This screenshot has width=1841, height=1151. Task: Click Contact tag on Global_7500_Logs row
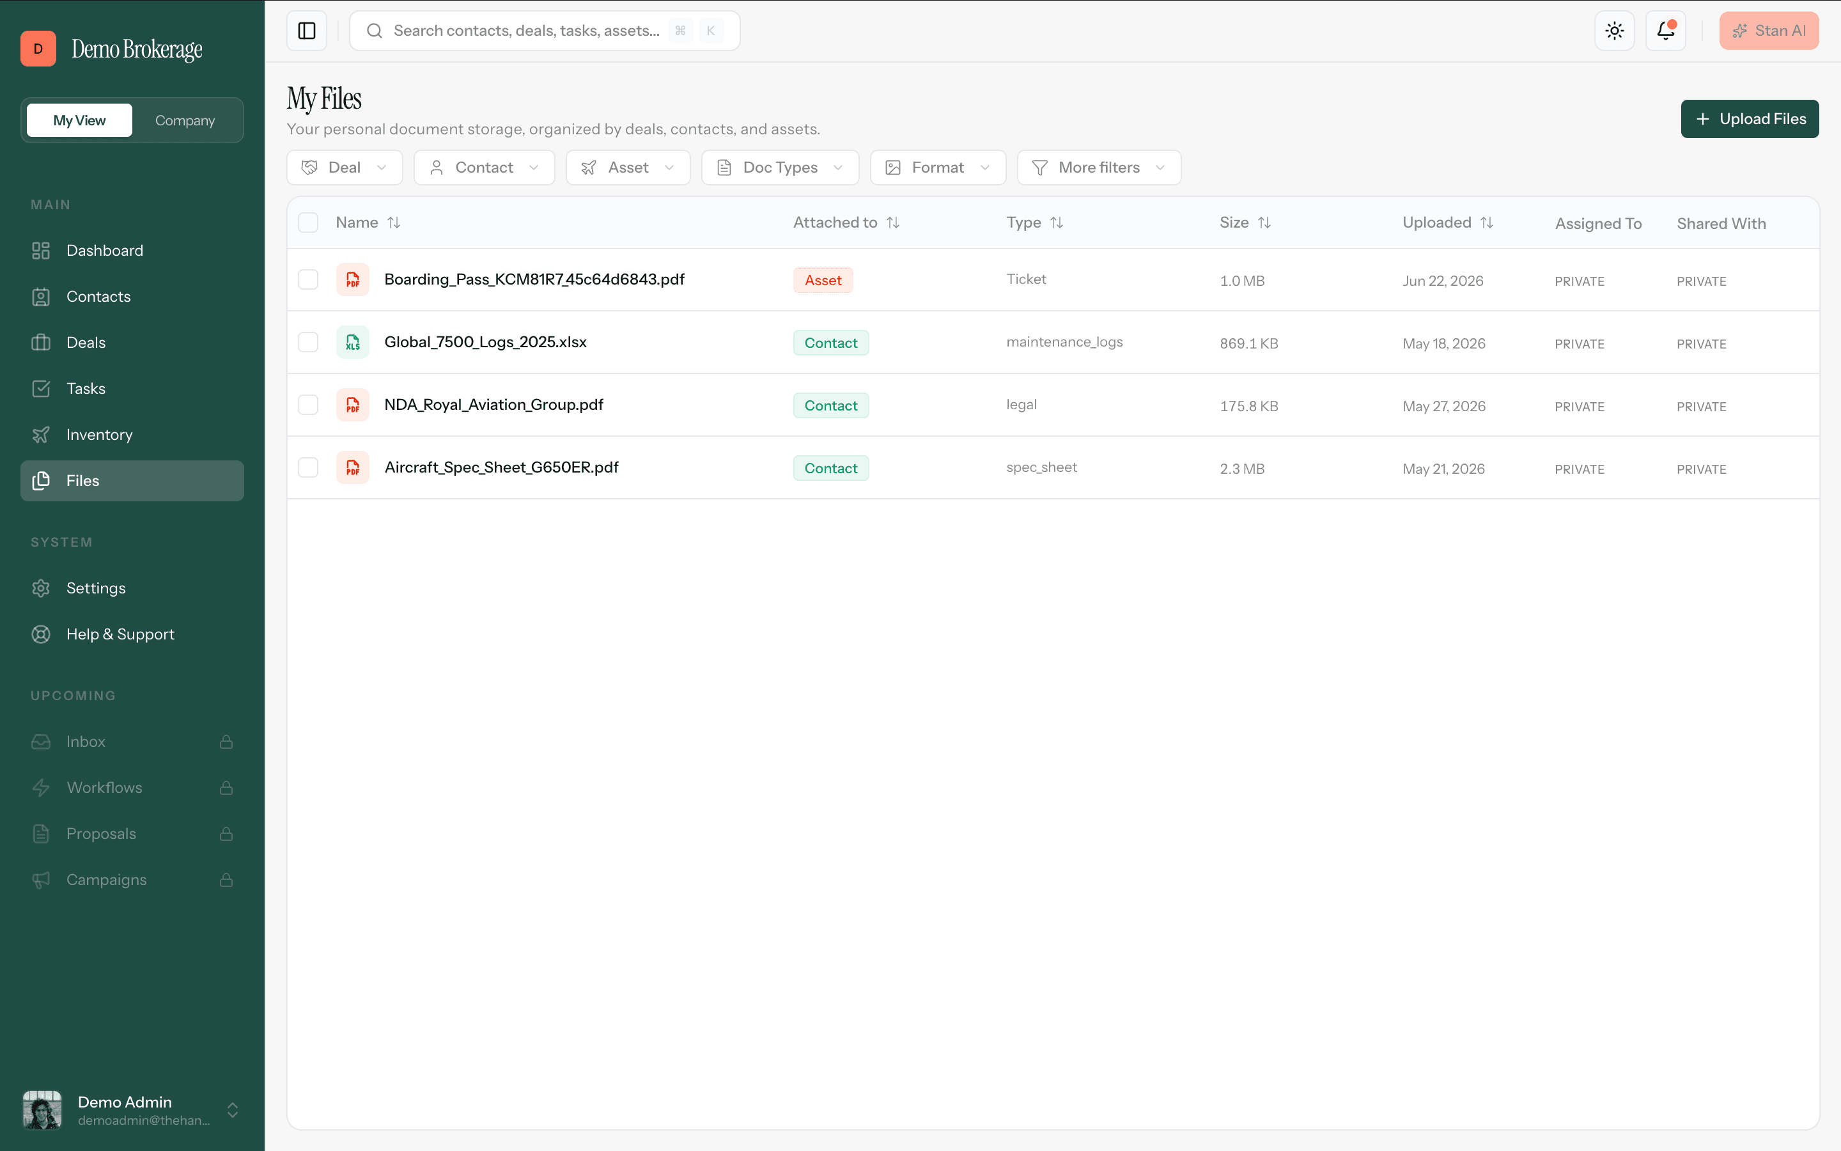pyautogui.click(x=831, y=343)
